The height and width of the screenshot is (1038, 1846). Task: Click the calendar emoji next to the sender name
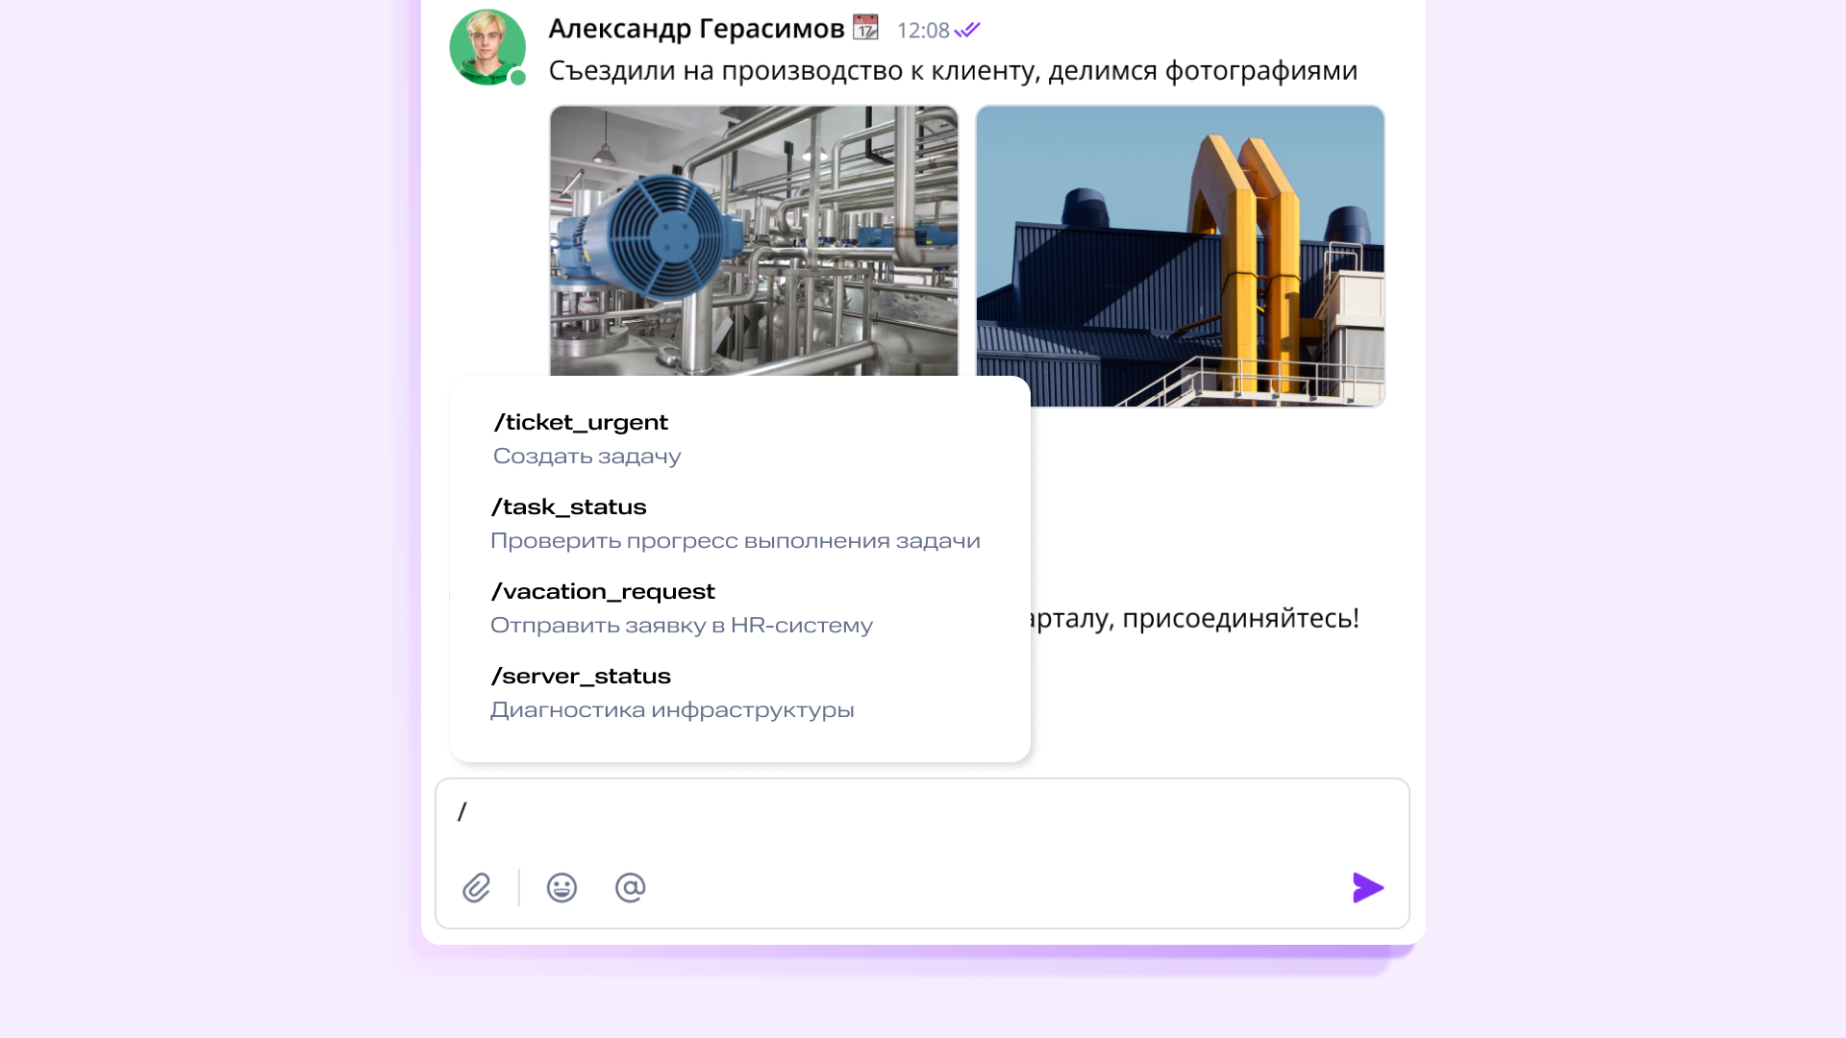[865, 28]
